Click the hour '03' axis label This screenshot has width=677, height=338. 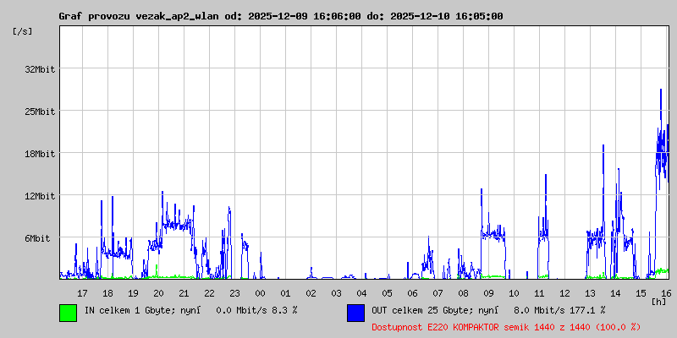tap(336, 293)
